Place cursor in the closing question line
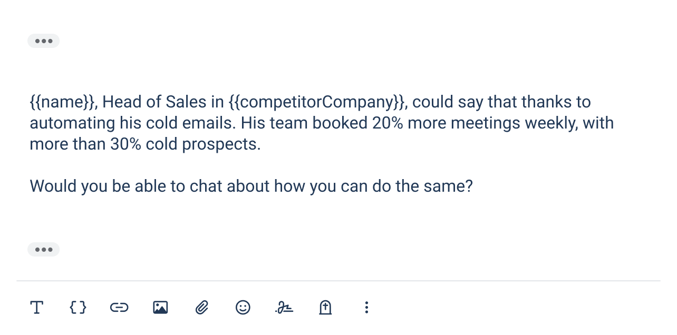 click(251, 186)
